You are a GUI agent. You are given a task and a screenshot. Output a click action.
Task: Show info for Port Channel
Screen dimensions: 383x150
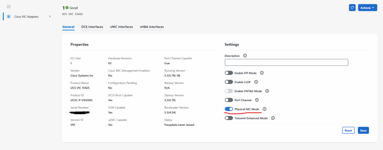pos(257,100)
